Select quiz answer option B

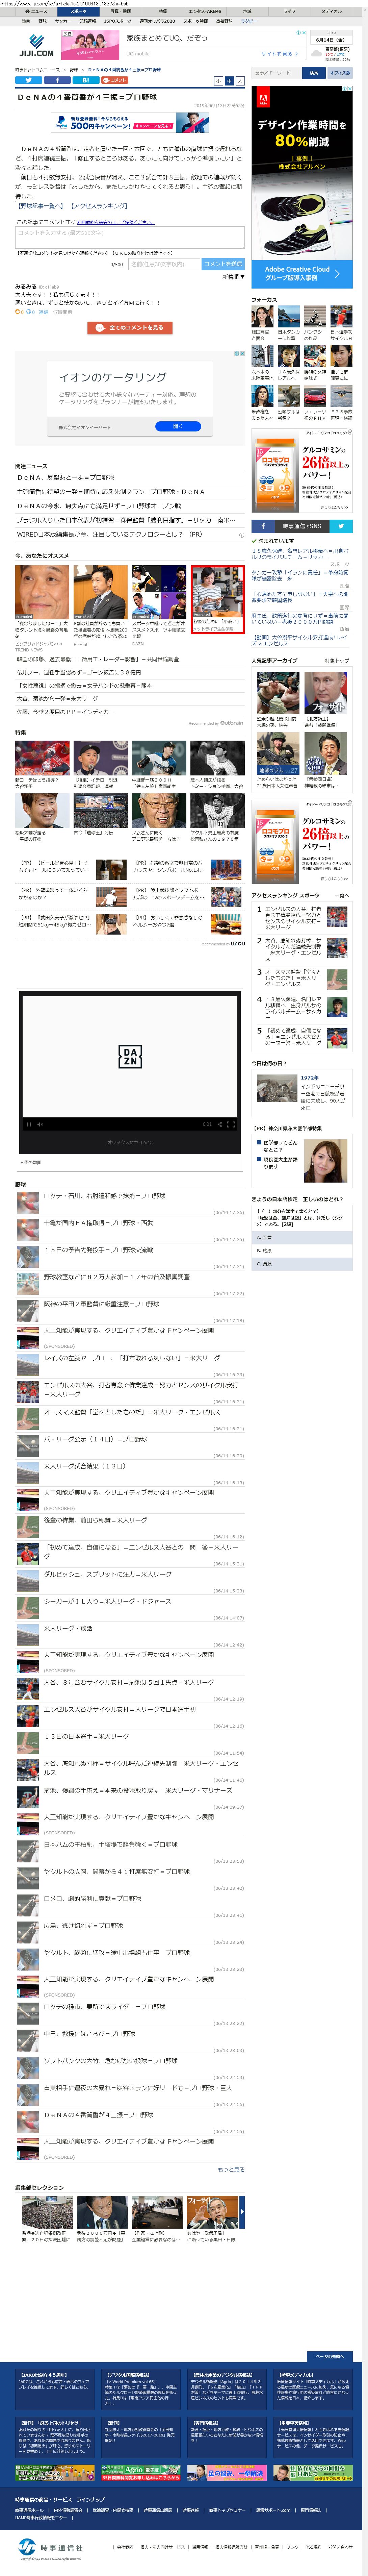[x=302, y=1250]
